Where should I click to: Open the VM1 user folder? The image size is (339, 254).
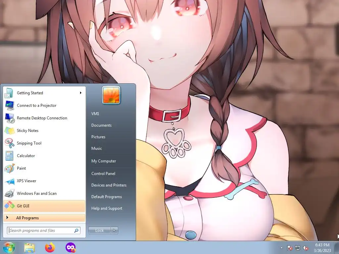(95, 114)
